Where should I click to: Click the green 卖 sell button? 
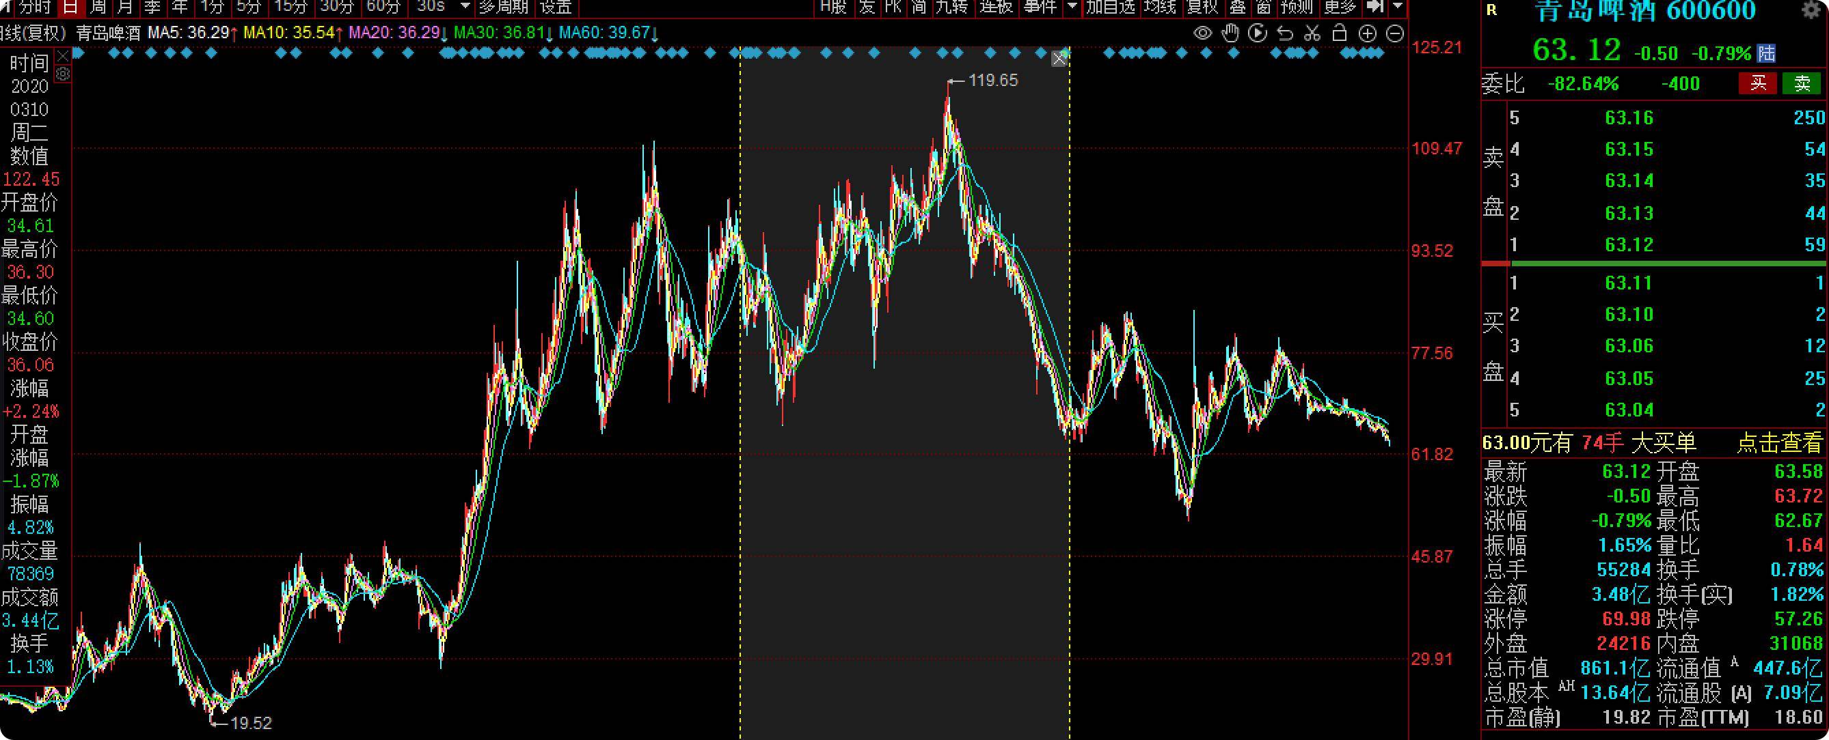[1802, 84]
